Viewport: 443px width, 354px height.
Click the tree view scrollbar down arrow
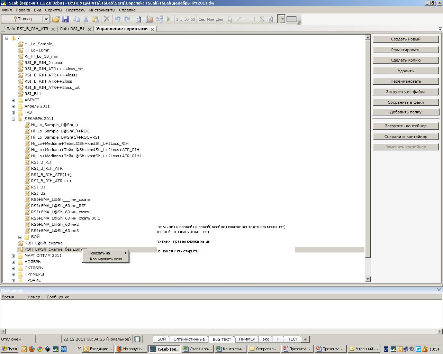click(368, 279)
